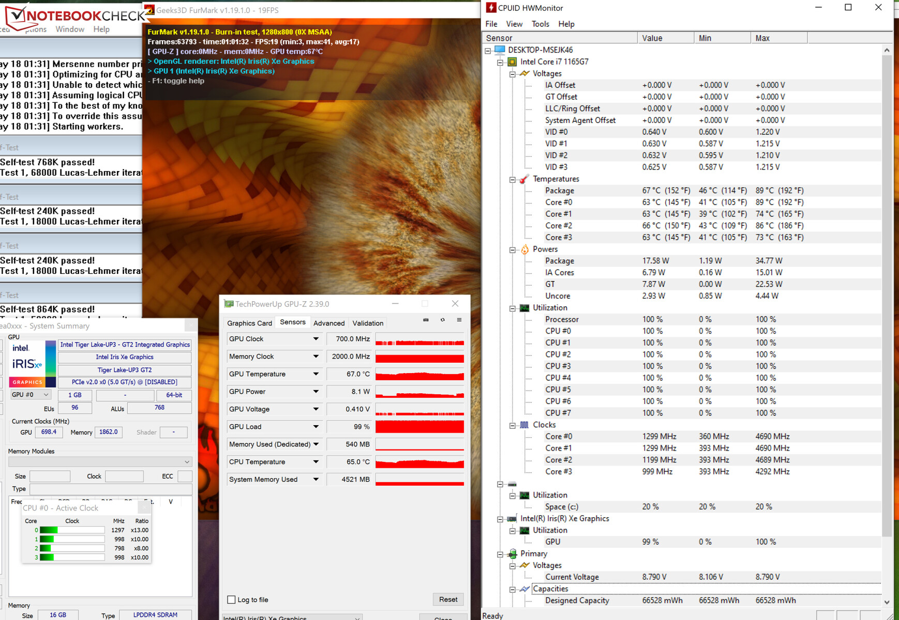
Task: Collapse the Voltages tree node
Action: click(x=512, y=74)
